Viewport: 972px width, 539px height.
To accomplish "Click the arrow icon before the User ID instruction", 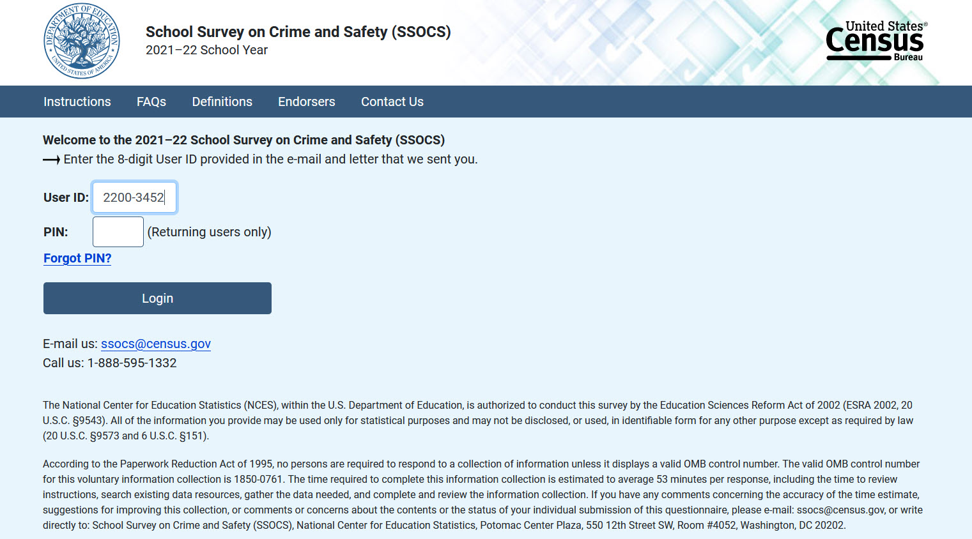I will tap(51, 160).
